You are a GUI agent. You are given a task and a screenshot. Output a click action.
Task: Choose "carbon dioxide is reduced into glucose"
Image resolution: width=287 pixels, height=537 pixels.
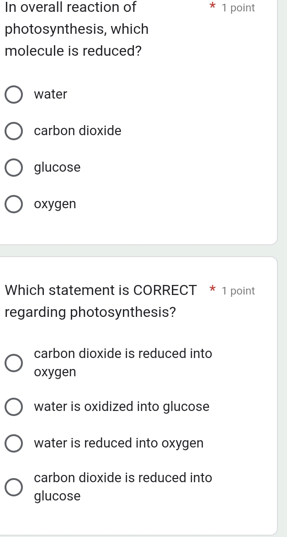point(14,487)
